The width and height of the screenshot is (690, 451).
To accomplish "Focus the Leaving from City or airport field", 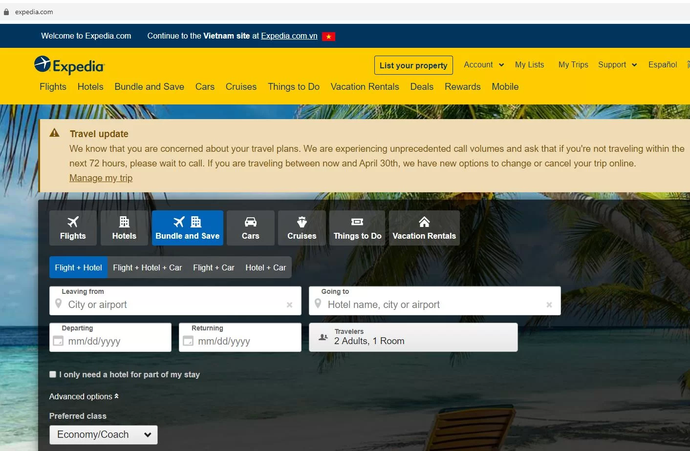I will [x=175, y=301].
